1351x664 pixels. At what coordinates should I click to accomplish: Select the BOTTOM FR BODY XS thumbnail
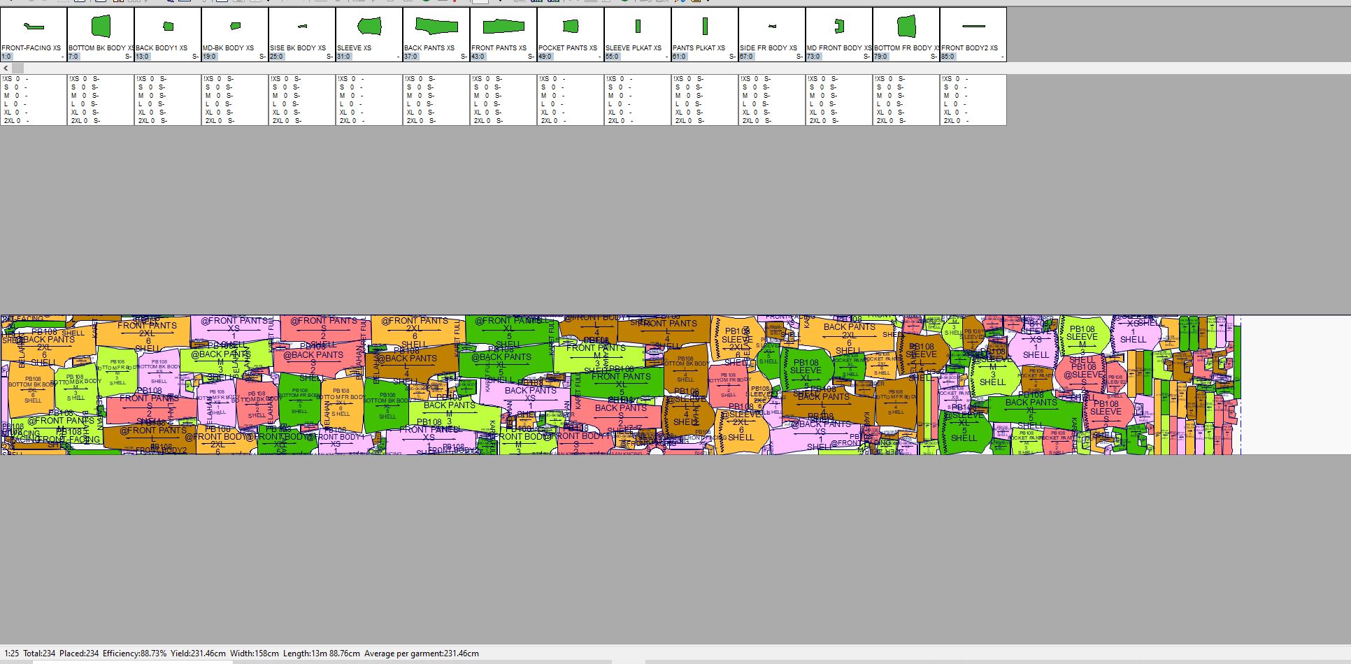(906, 27)
